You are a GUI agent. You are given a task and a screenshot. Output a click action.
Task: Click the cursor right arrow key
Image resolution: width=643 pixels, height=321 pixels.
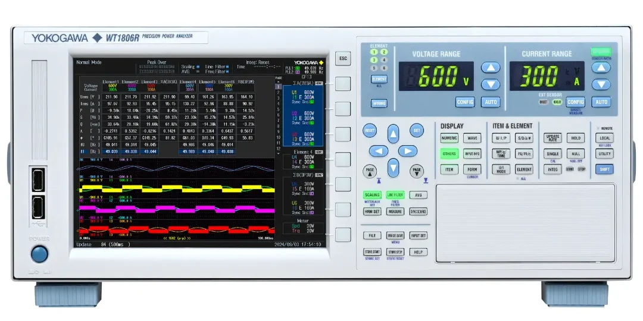coord(408,151)
